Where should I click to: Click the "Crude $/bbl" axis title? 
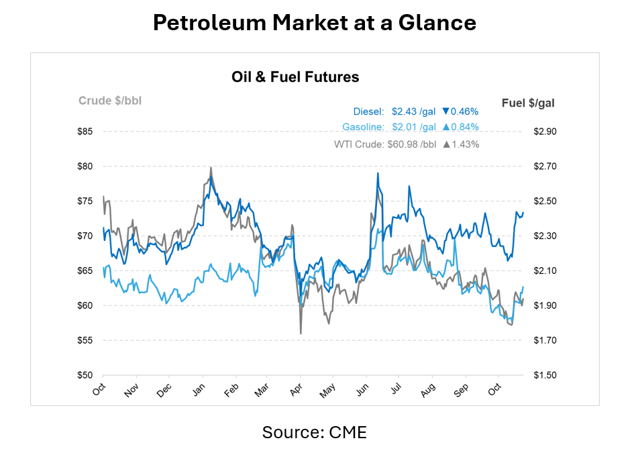[110, 101]
